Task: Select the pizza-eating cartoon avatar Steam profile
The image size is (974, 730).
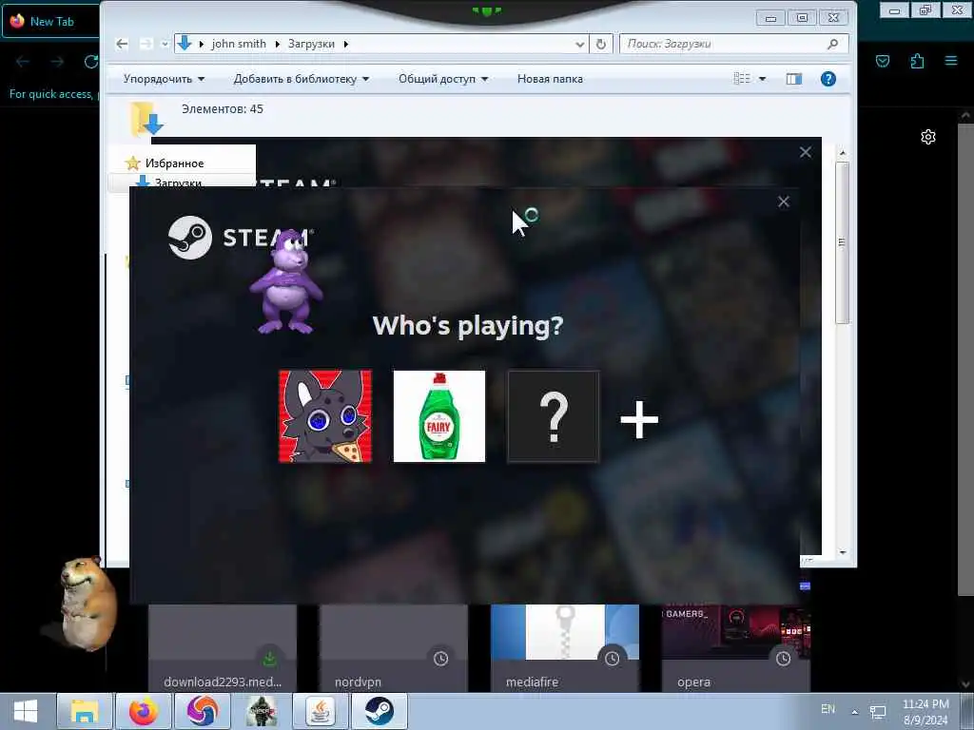Action: coord(325,416)
